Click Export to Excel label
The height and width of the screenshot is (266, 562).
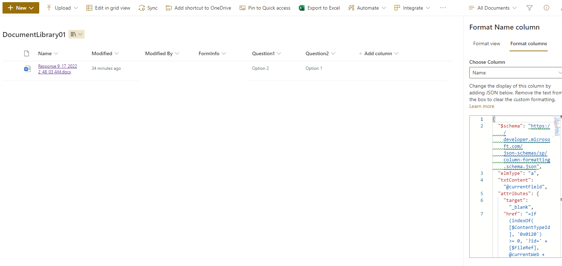click(323, 8)
